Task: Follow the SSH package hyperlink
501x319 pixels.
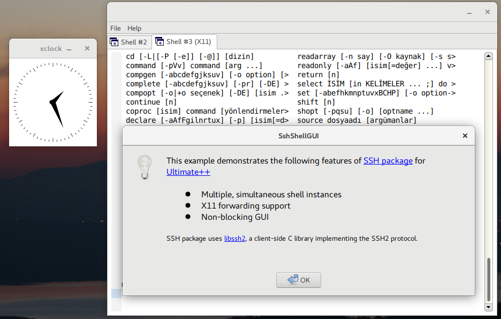Action: [388, 160]
